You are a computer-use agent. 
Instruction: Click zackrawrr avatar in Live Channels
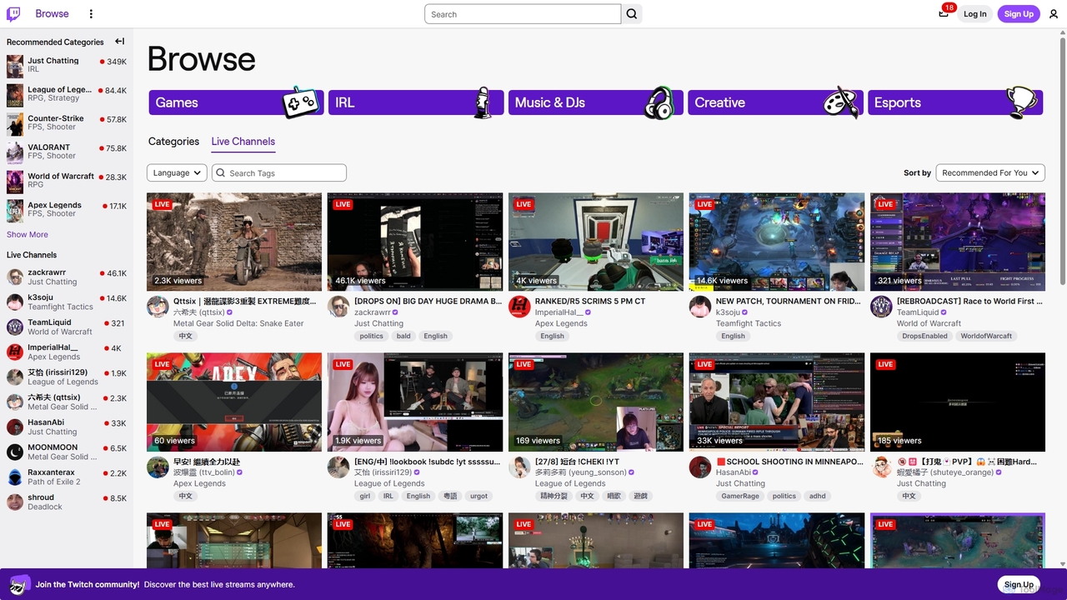15,277
